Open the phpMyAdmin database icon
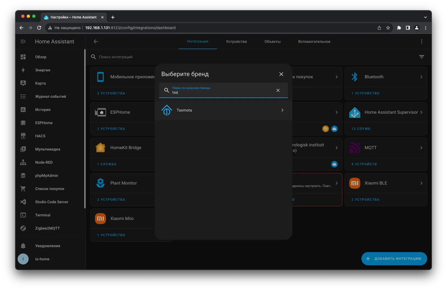 click(x=23, y=175)
